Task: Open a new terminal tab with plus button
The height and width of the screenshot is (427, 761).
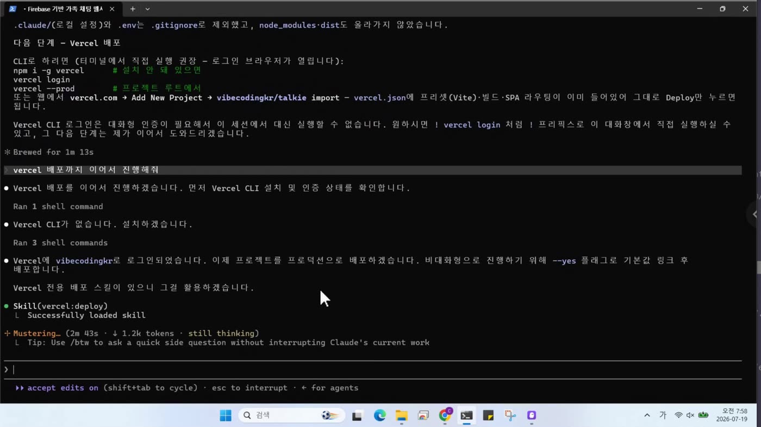Action: pyautogui.click(x=133, y=9)
